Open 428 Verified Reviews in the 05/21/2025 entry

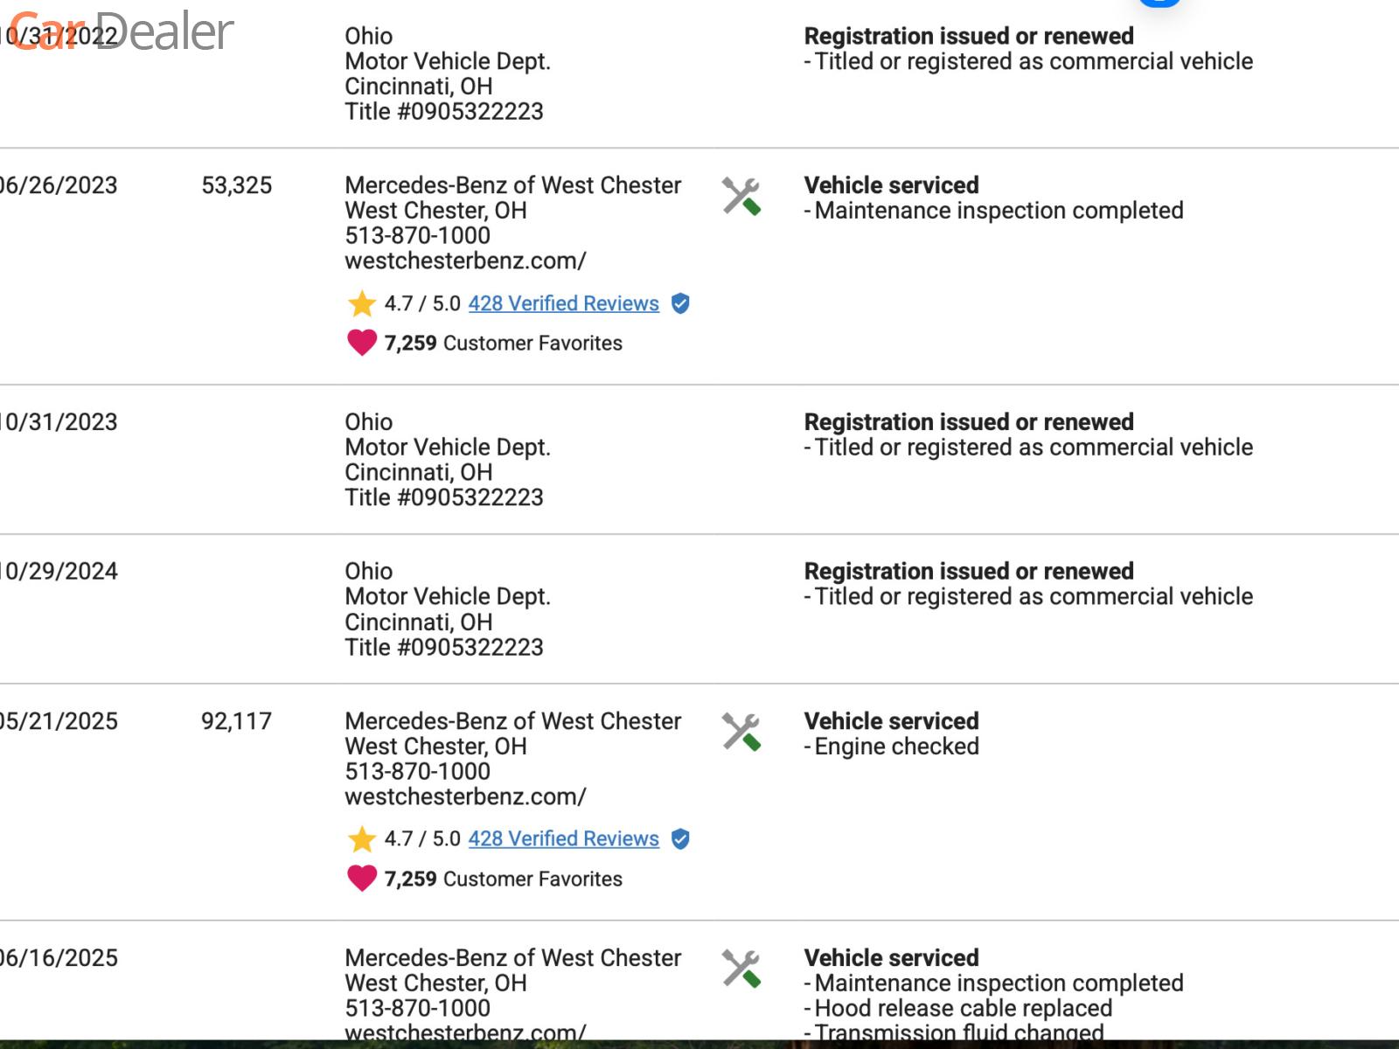click(x=563, y=839)
